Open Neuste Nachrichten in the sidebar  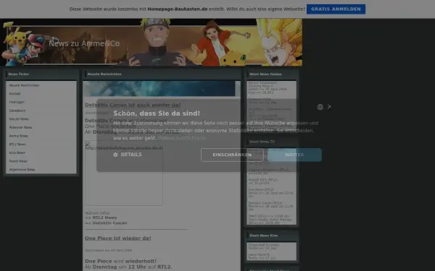(24, 85)
